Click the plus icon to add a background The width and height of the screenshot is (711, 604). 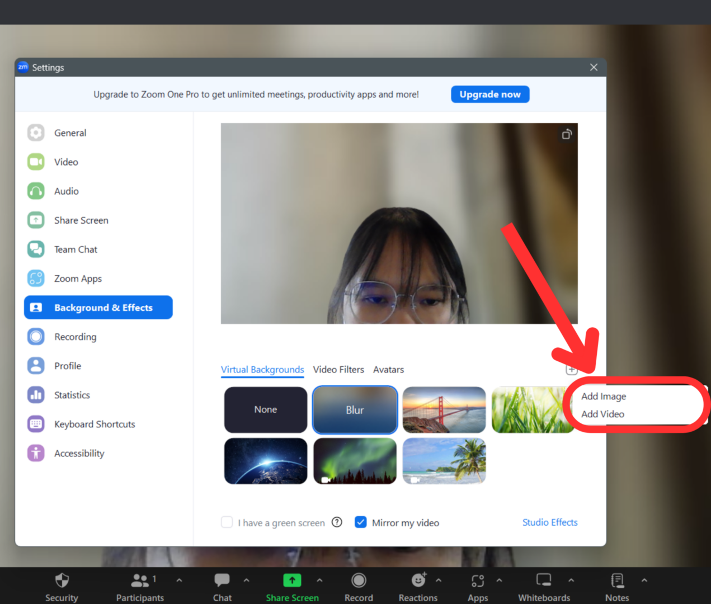[x=571, y=370]
